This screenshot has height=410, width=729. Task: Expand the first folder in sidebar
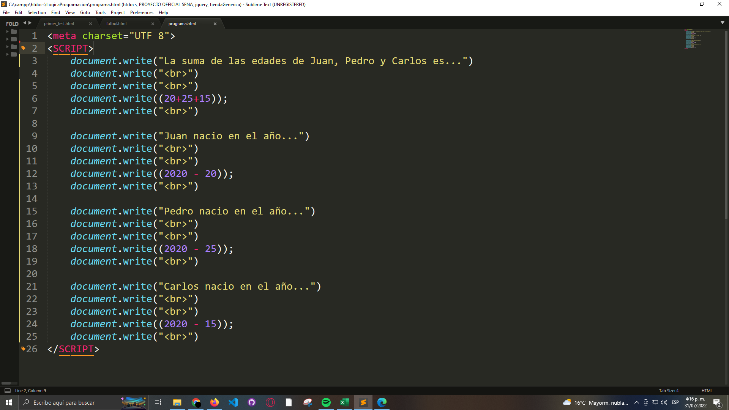[7, 32]
